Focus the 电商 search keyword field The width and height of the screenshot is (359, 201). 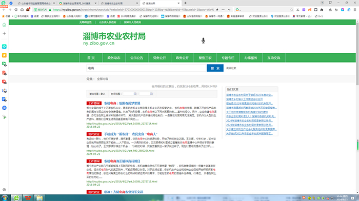[147, 68]
